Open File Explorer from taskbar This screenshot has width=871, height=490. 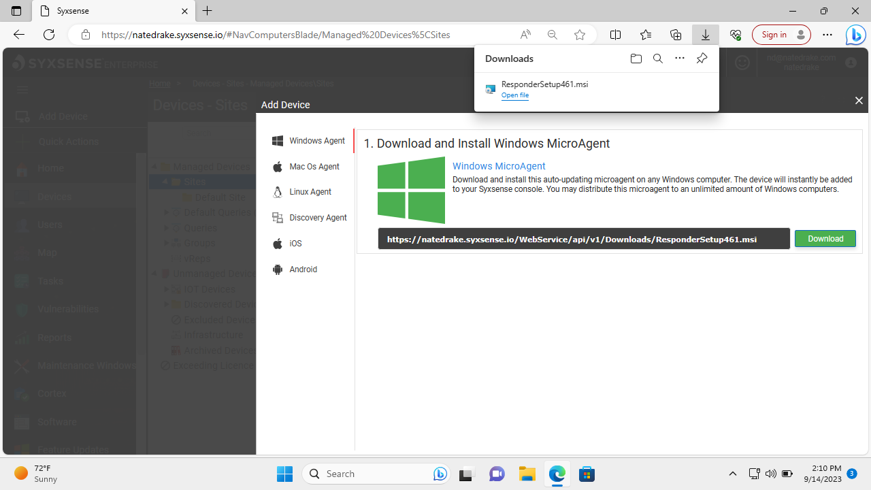[x=527, y=474]
